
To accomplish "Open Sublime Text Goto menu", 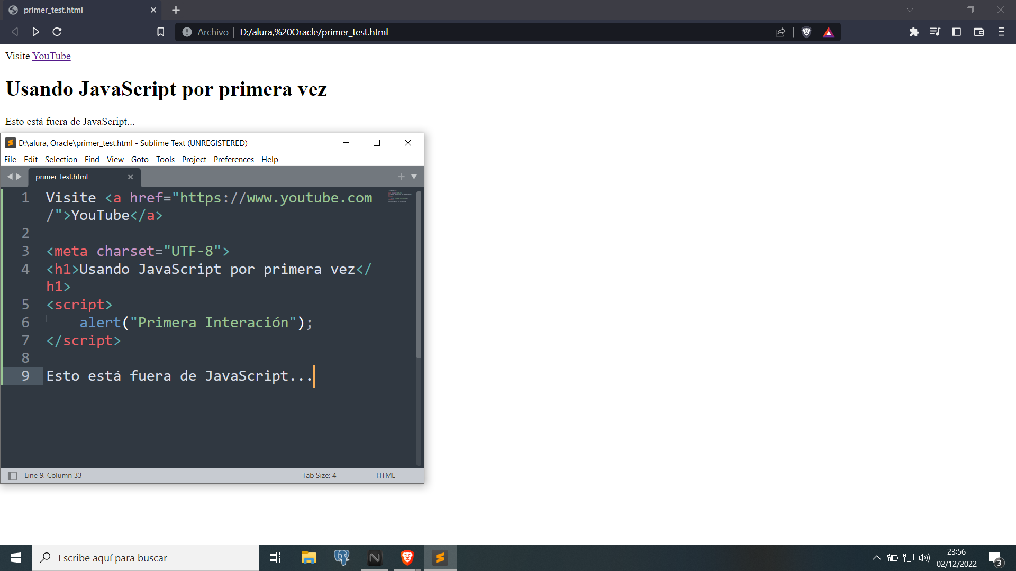I will point(140,160).
